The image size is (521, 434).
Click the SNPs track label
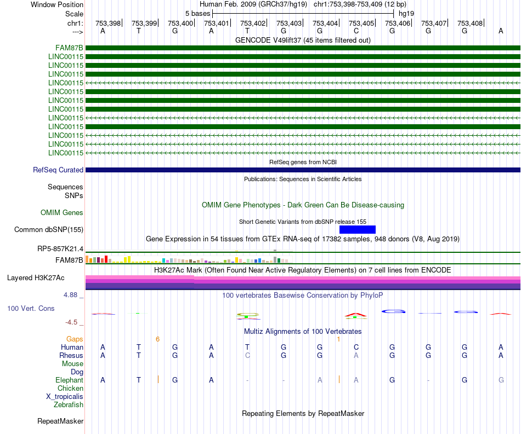coord(74,195)
